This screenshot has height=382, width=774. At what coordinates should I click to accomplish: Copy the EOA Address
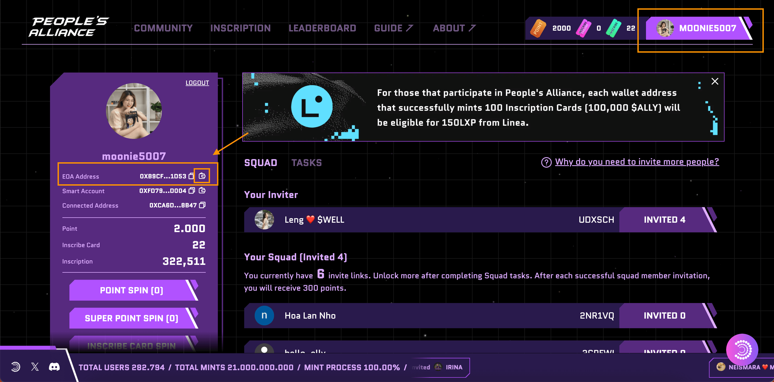191,176
